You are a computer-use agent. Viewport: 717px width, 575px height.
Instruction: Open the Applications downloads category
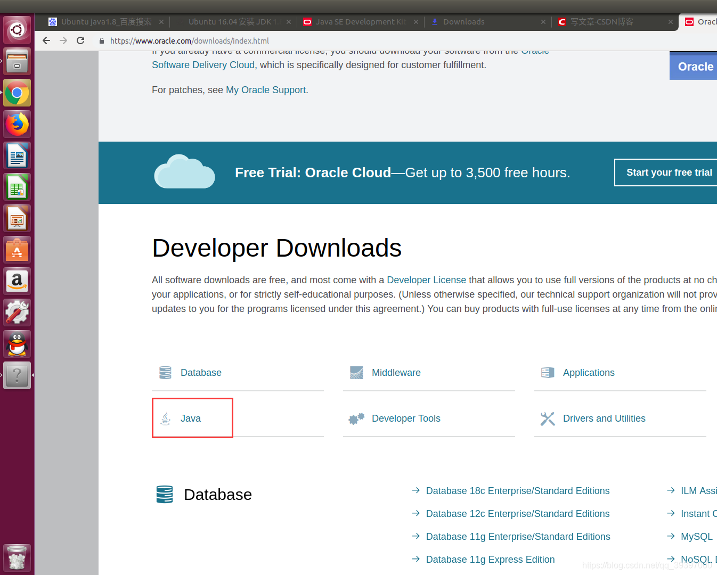pos(589,373)
